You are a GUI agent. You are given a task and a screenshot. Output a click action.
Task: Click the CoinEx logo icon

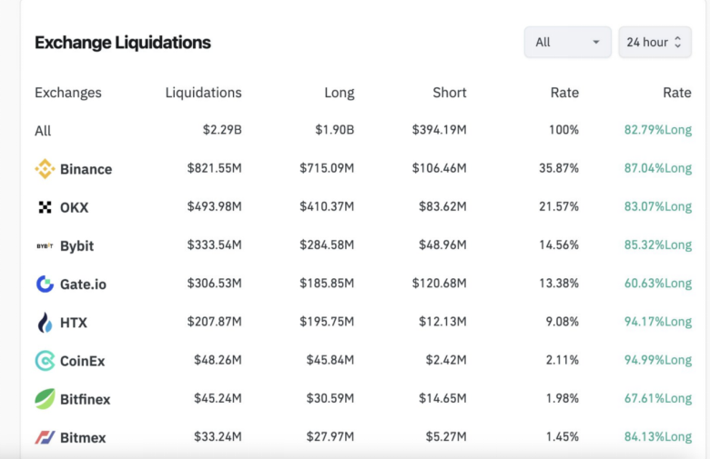coord(45,361)
